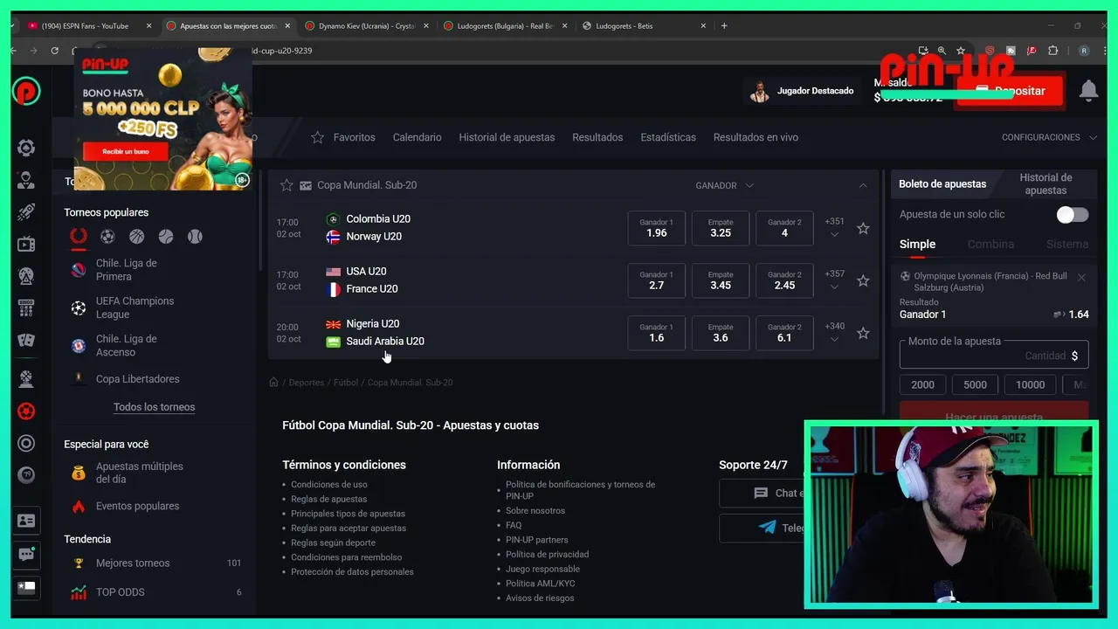The image size is (1118, 629).
Task: Collapse the Copa Mundial. Sub-20 section chevron
Action: click(x=863, y=185)
